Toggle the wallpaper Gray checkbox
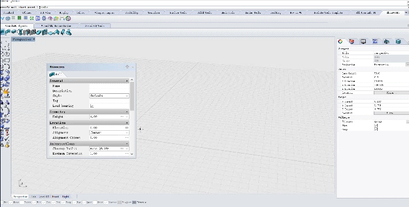This screenshot has height=207, width=409. (x=376, y=129)
